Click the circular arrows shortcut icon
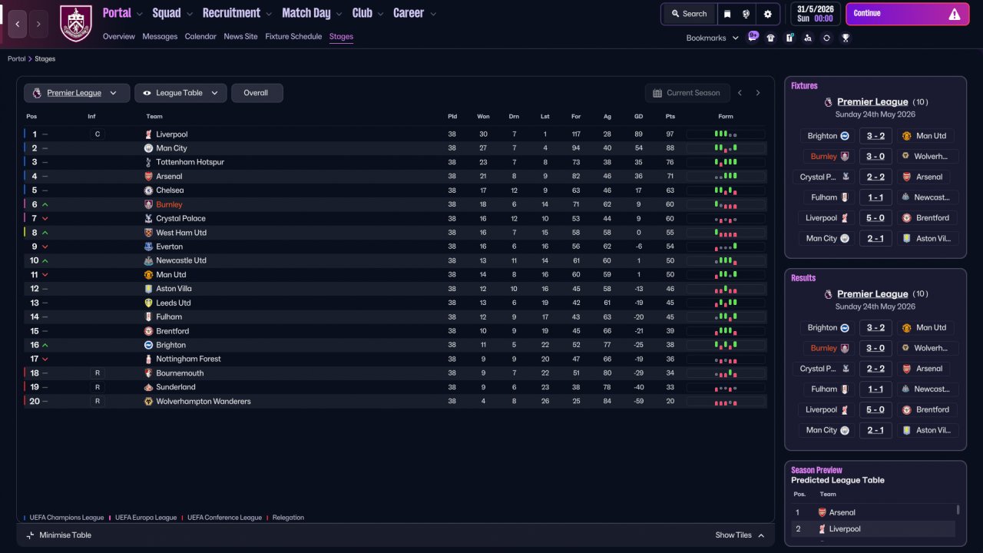The image size is (983, 553). 826,38
